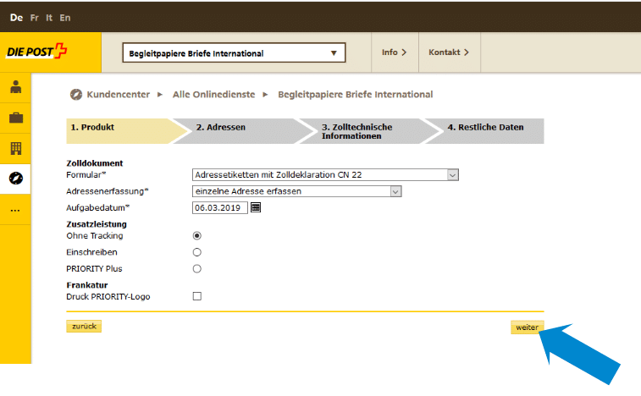Open the building sidebar icon

[x=15, y=148]
